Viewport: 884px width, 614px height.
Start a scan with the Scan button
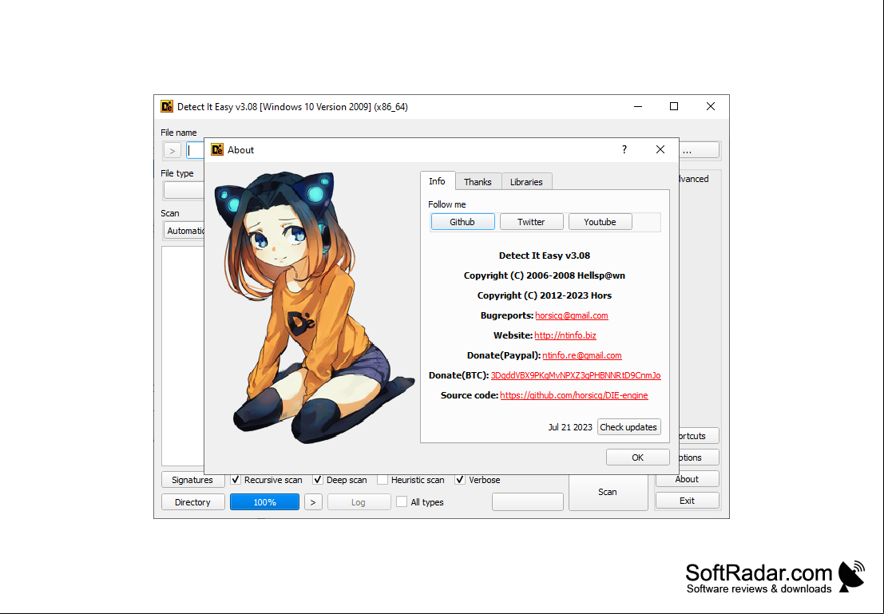(608, 492)
